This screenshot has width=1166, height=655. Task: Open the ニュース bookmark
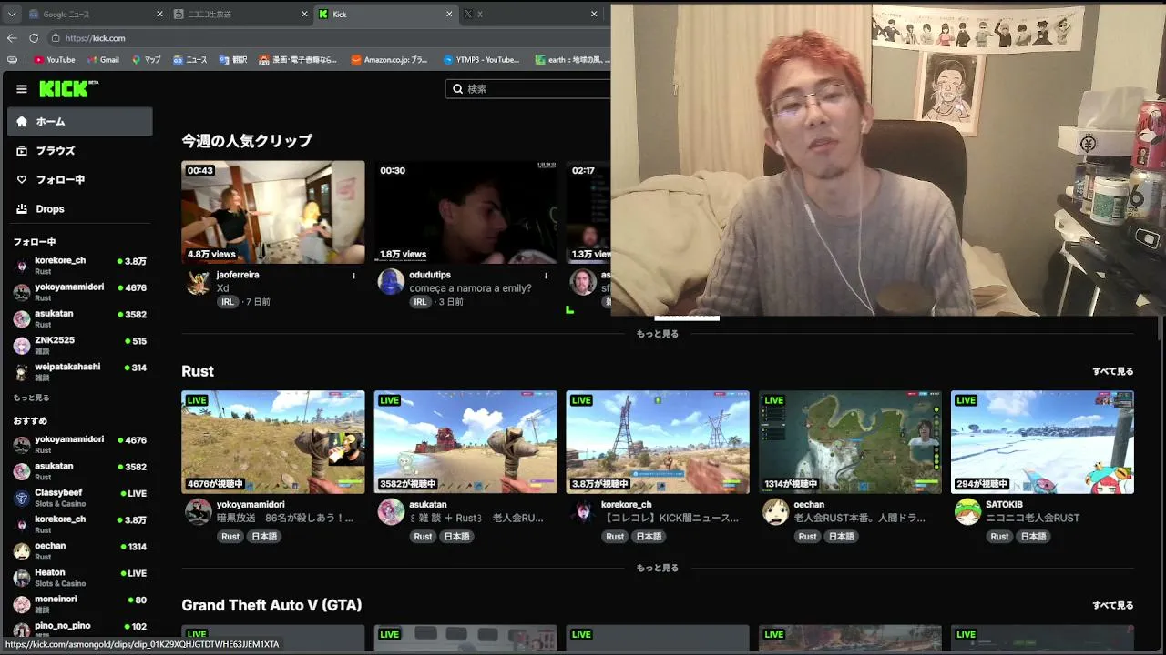[x=189, y=60]
